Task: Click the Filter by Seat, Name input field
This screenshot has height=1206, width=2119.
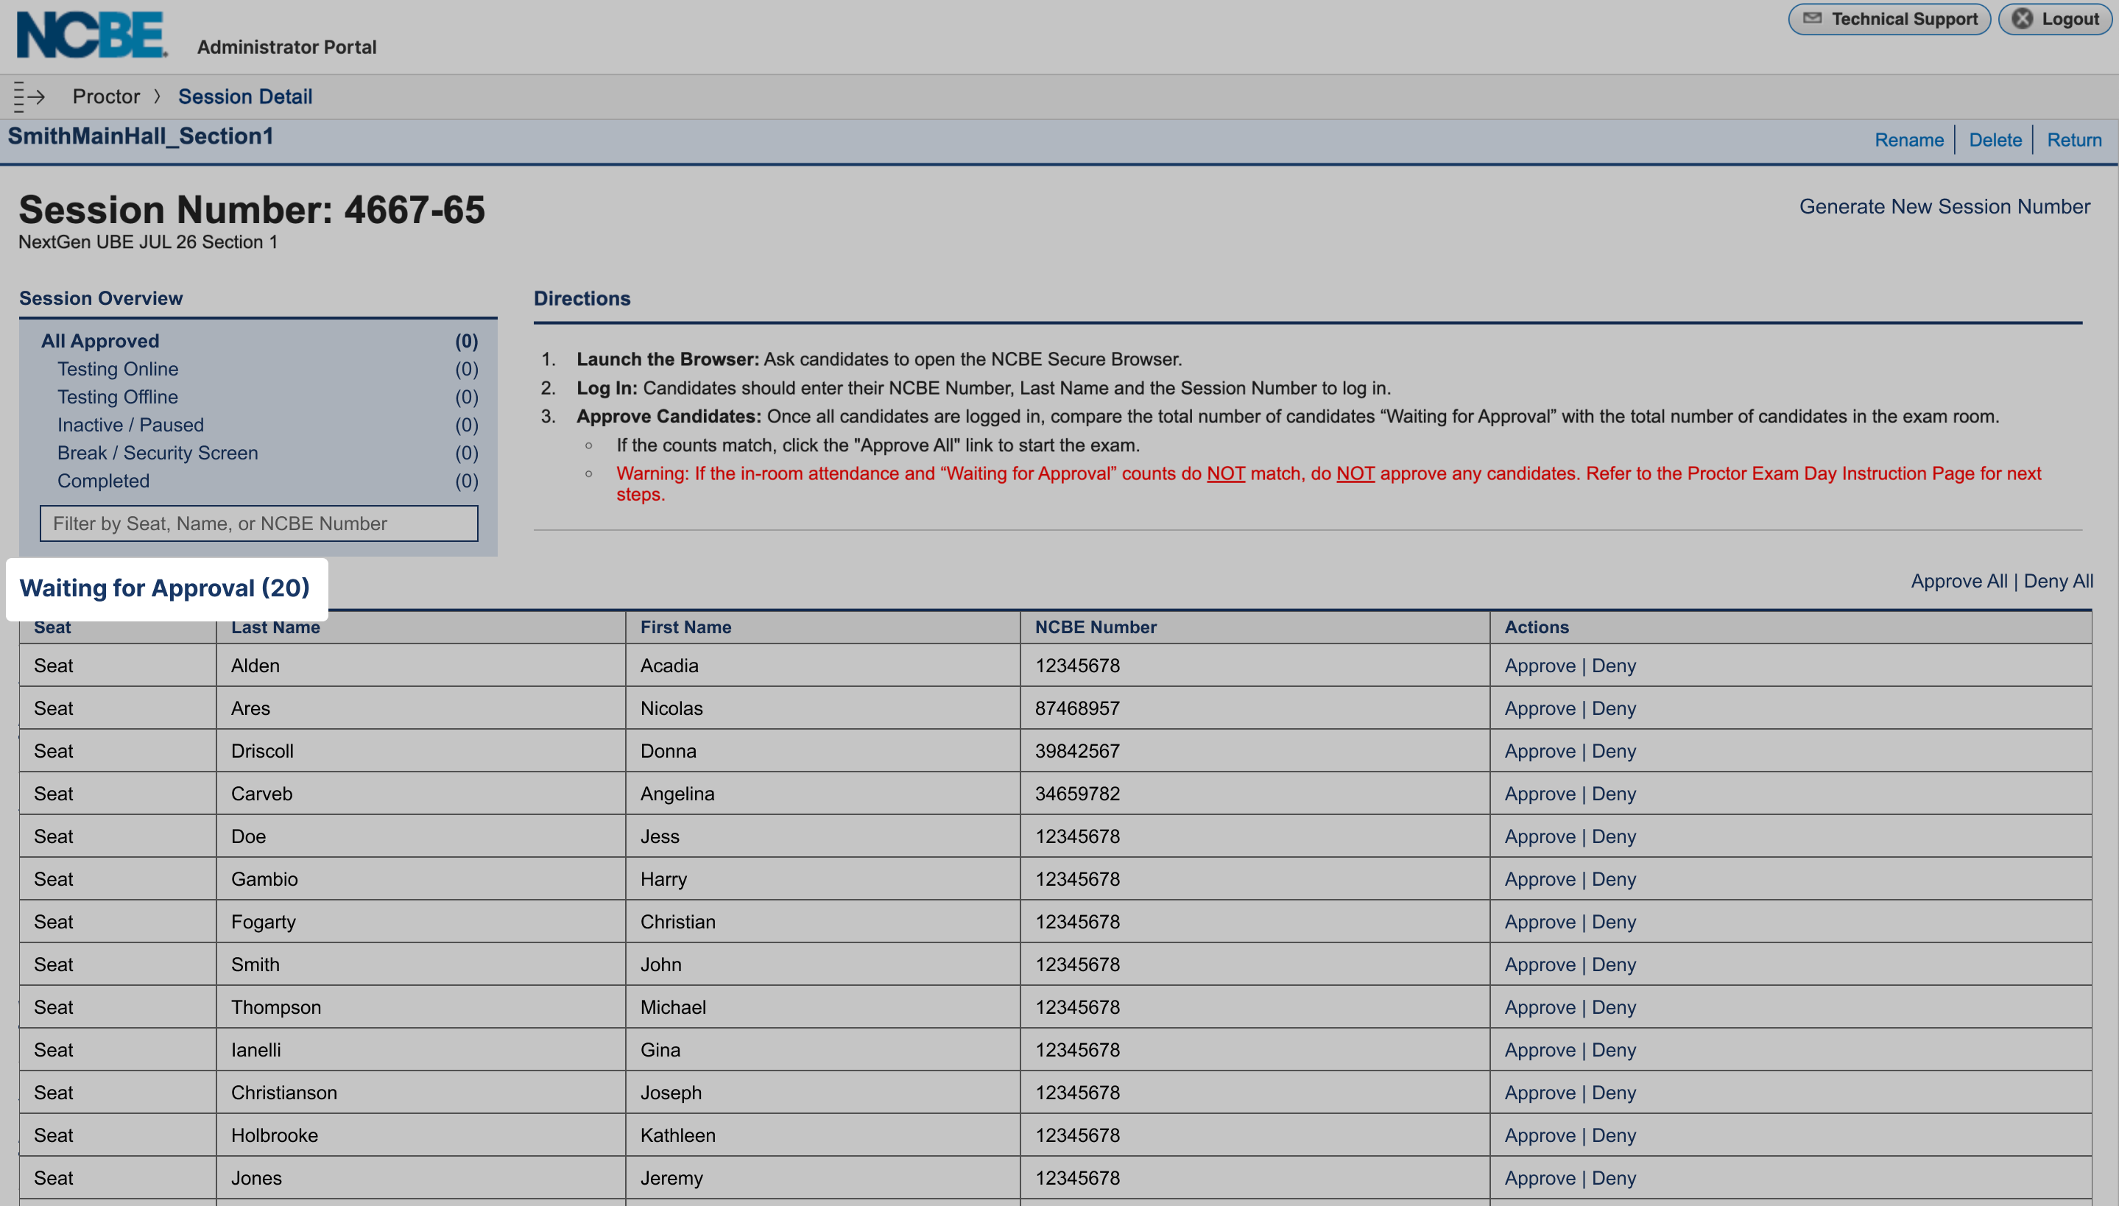Action: pyautogui.click(x=259, y=523)
